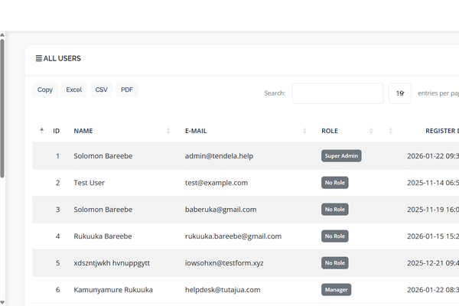Image resolution: width=459 pixels, height=306 pixels.
Task: Open the entries per page dropdown
Action: coord(399,93)
